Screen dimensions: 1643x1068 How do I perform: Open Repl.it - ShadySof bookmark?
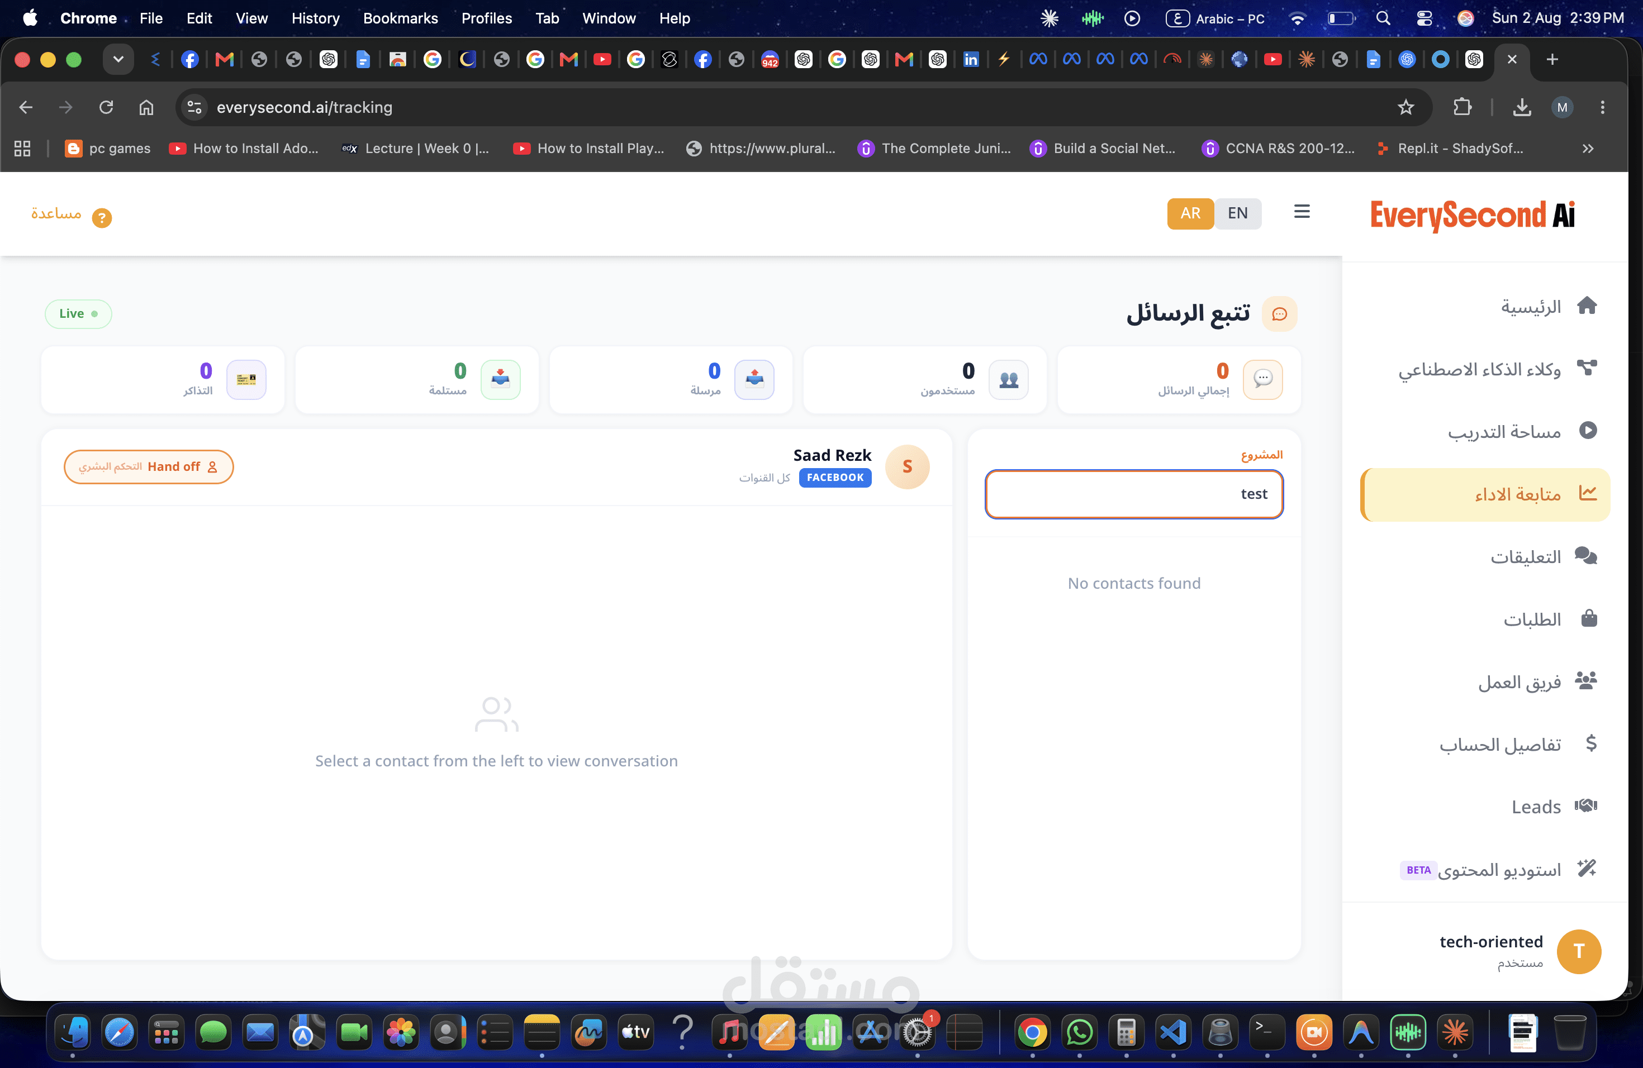pyautogui.click(x=1450, y=149)
